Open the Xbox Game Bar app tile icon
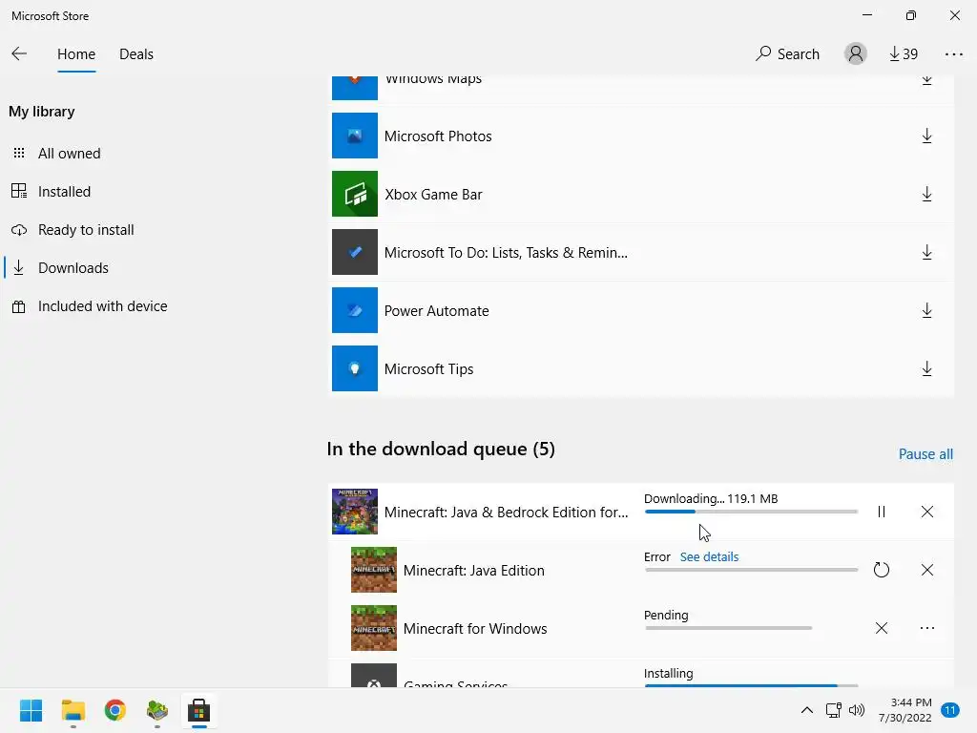 coord(355,194)
